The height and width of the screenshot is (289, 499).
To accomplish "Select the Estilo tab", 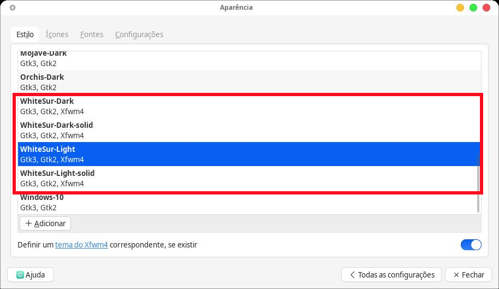I will 25,34.
